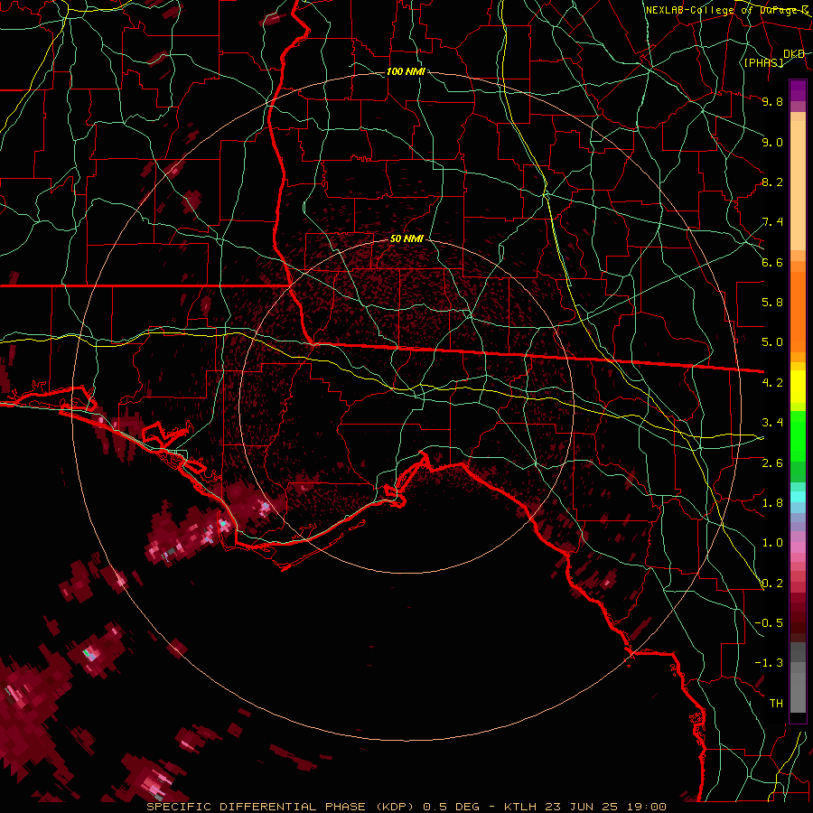Click the 8.2 value on the color scale

(772, 182)
